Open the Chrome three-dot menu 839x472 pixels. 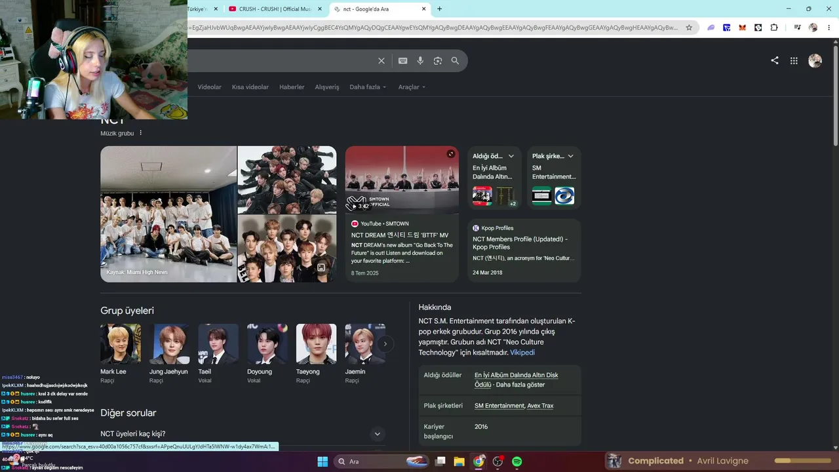click(829, 28)
